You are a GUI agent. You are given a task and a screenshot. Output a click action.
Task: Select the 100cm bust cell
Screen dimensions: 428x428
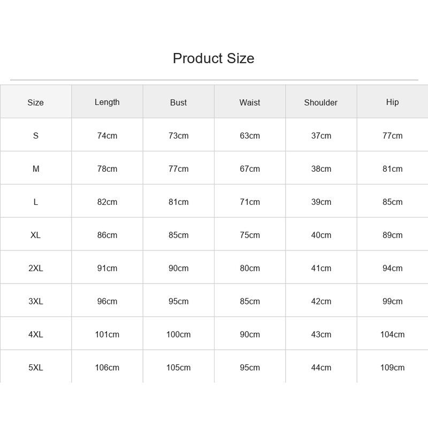(x=178, y=334)
